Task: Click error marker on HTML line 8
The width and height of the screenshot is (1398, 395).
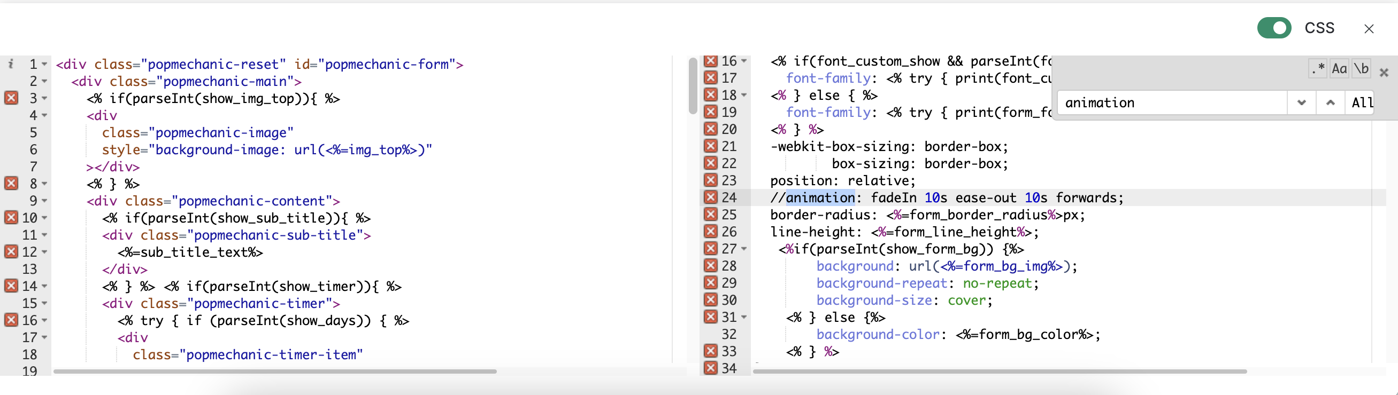Action: tap(11, 183)
